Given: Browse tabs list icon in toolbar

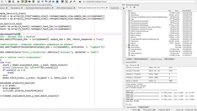Looking at the screenshot, I should [10, 2].
